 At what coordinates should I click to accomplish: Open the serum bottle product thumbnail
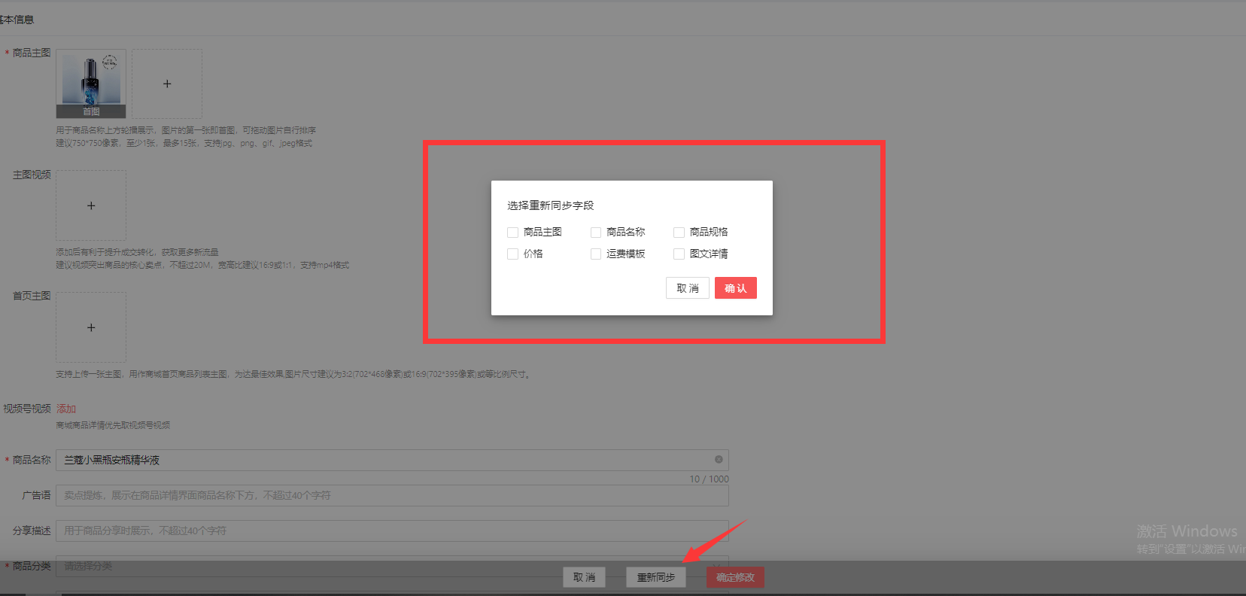pyautogui.click(x=91, y=79)
